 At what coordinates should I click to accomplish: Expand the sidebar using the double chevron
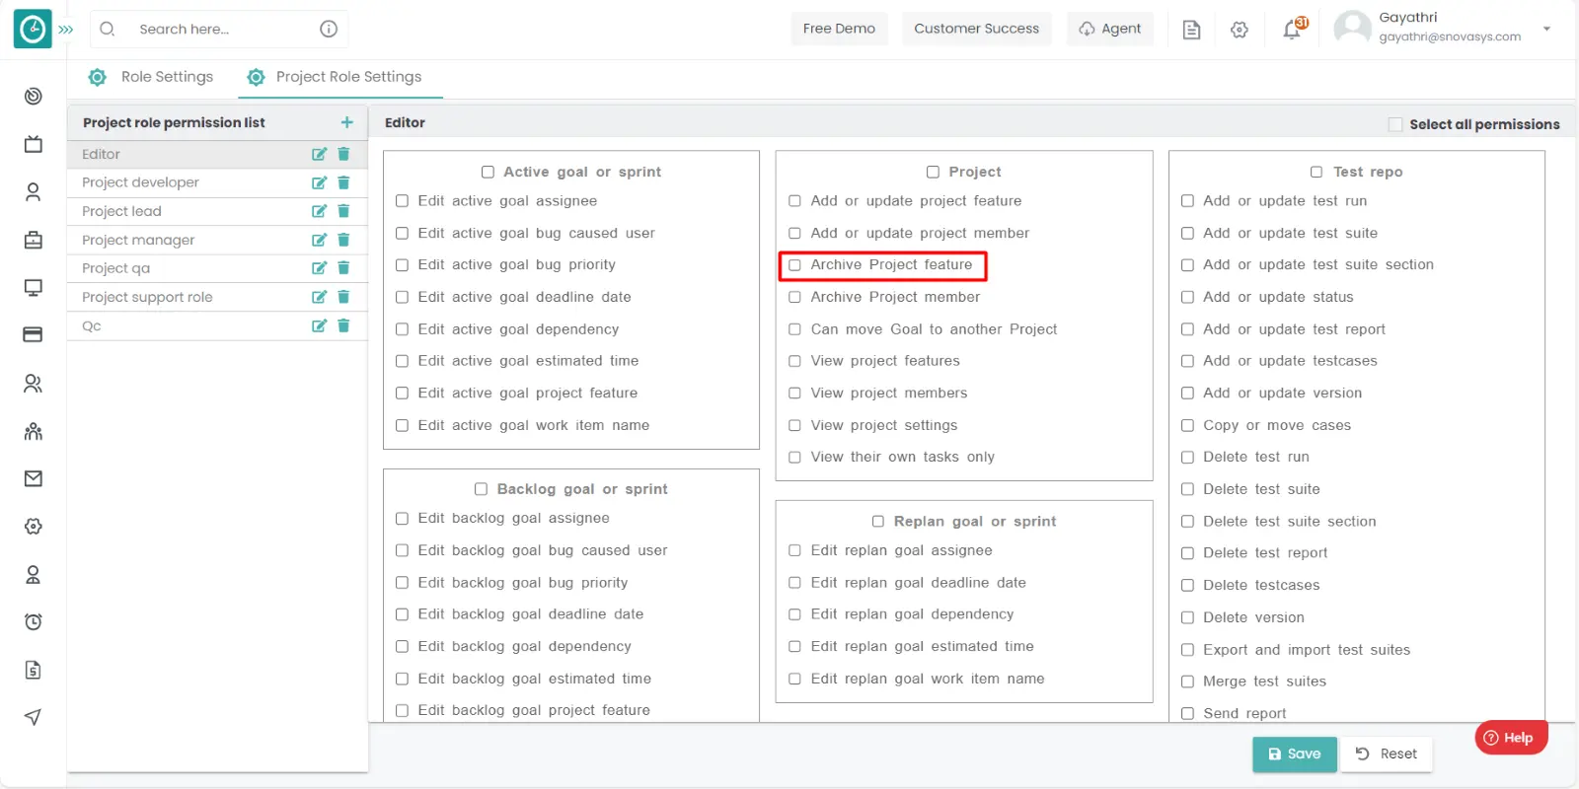[x=66, y=30]
